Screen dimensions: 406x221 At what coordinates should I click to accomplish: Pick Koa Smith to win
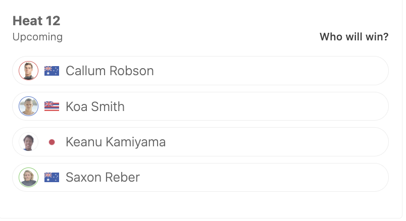pyautogui.click(x=200, y=106)
